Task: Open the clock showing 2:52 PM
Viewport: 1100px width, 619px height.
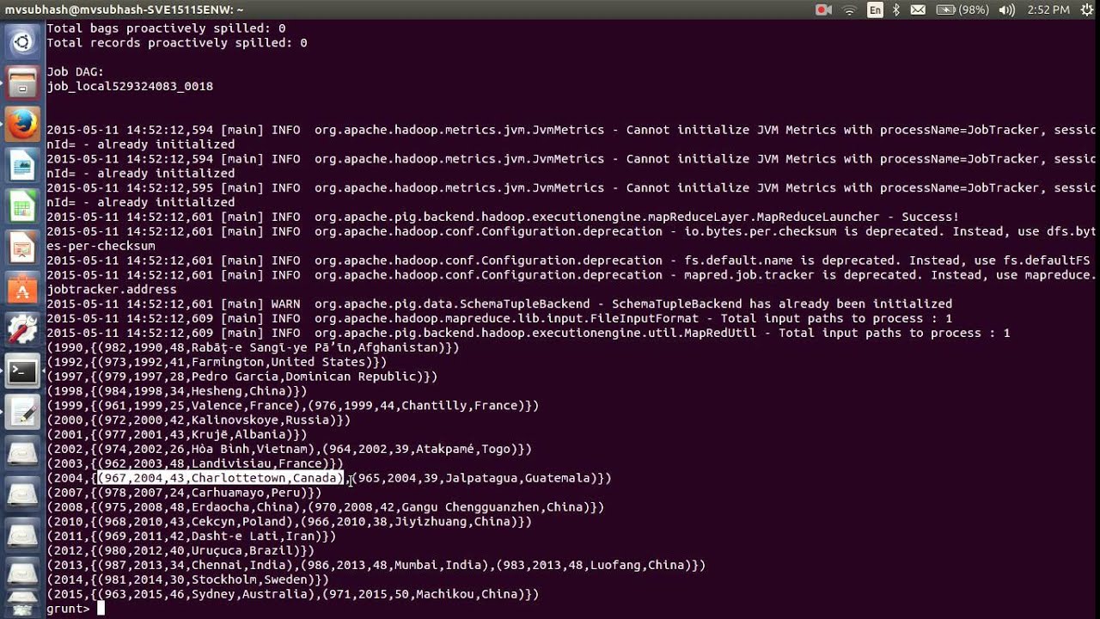Action: [1048, 9]
